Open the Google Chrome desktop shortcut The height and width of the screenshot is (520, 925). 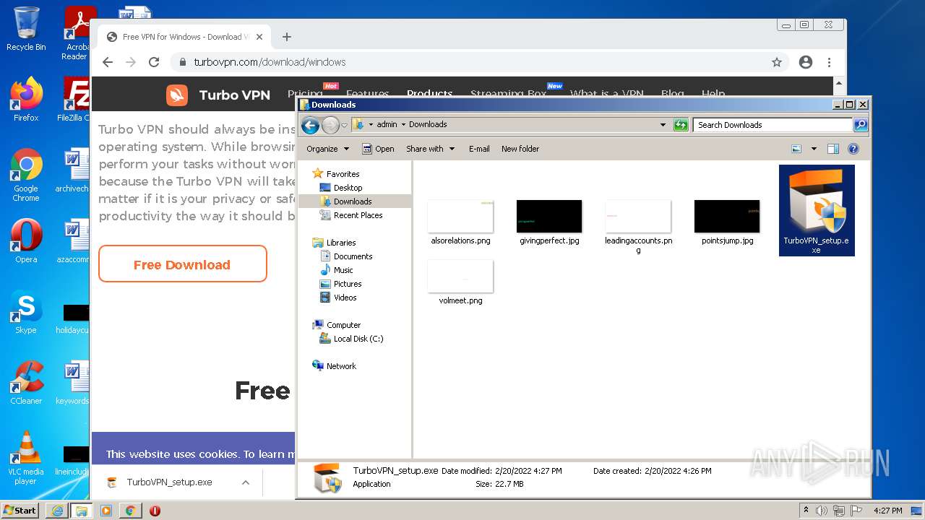(26, 175)
